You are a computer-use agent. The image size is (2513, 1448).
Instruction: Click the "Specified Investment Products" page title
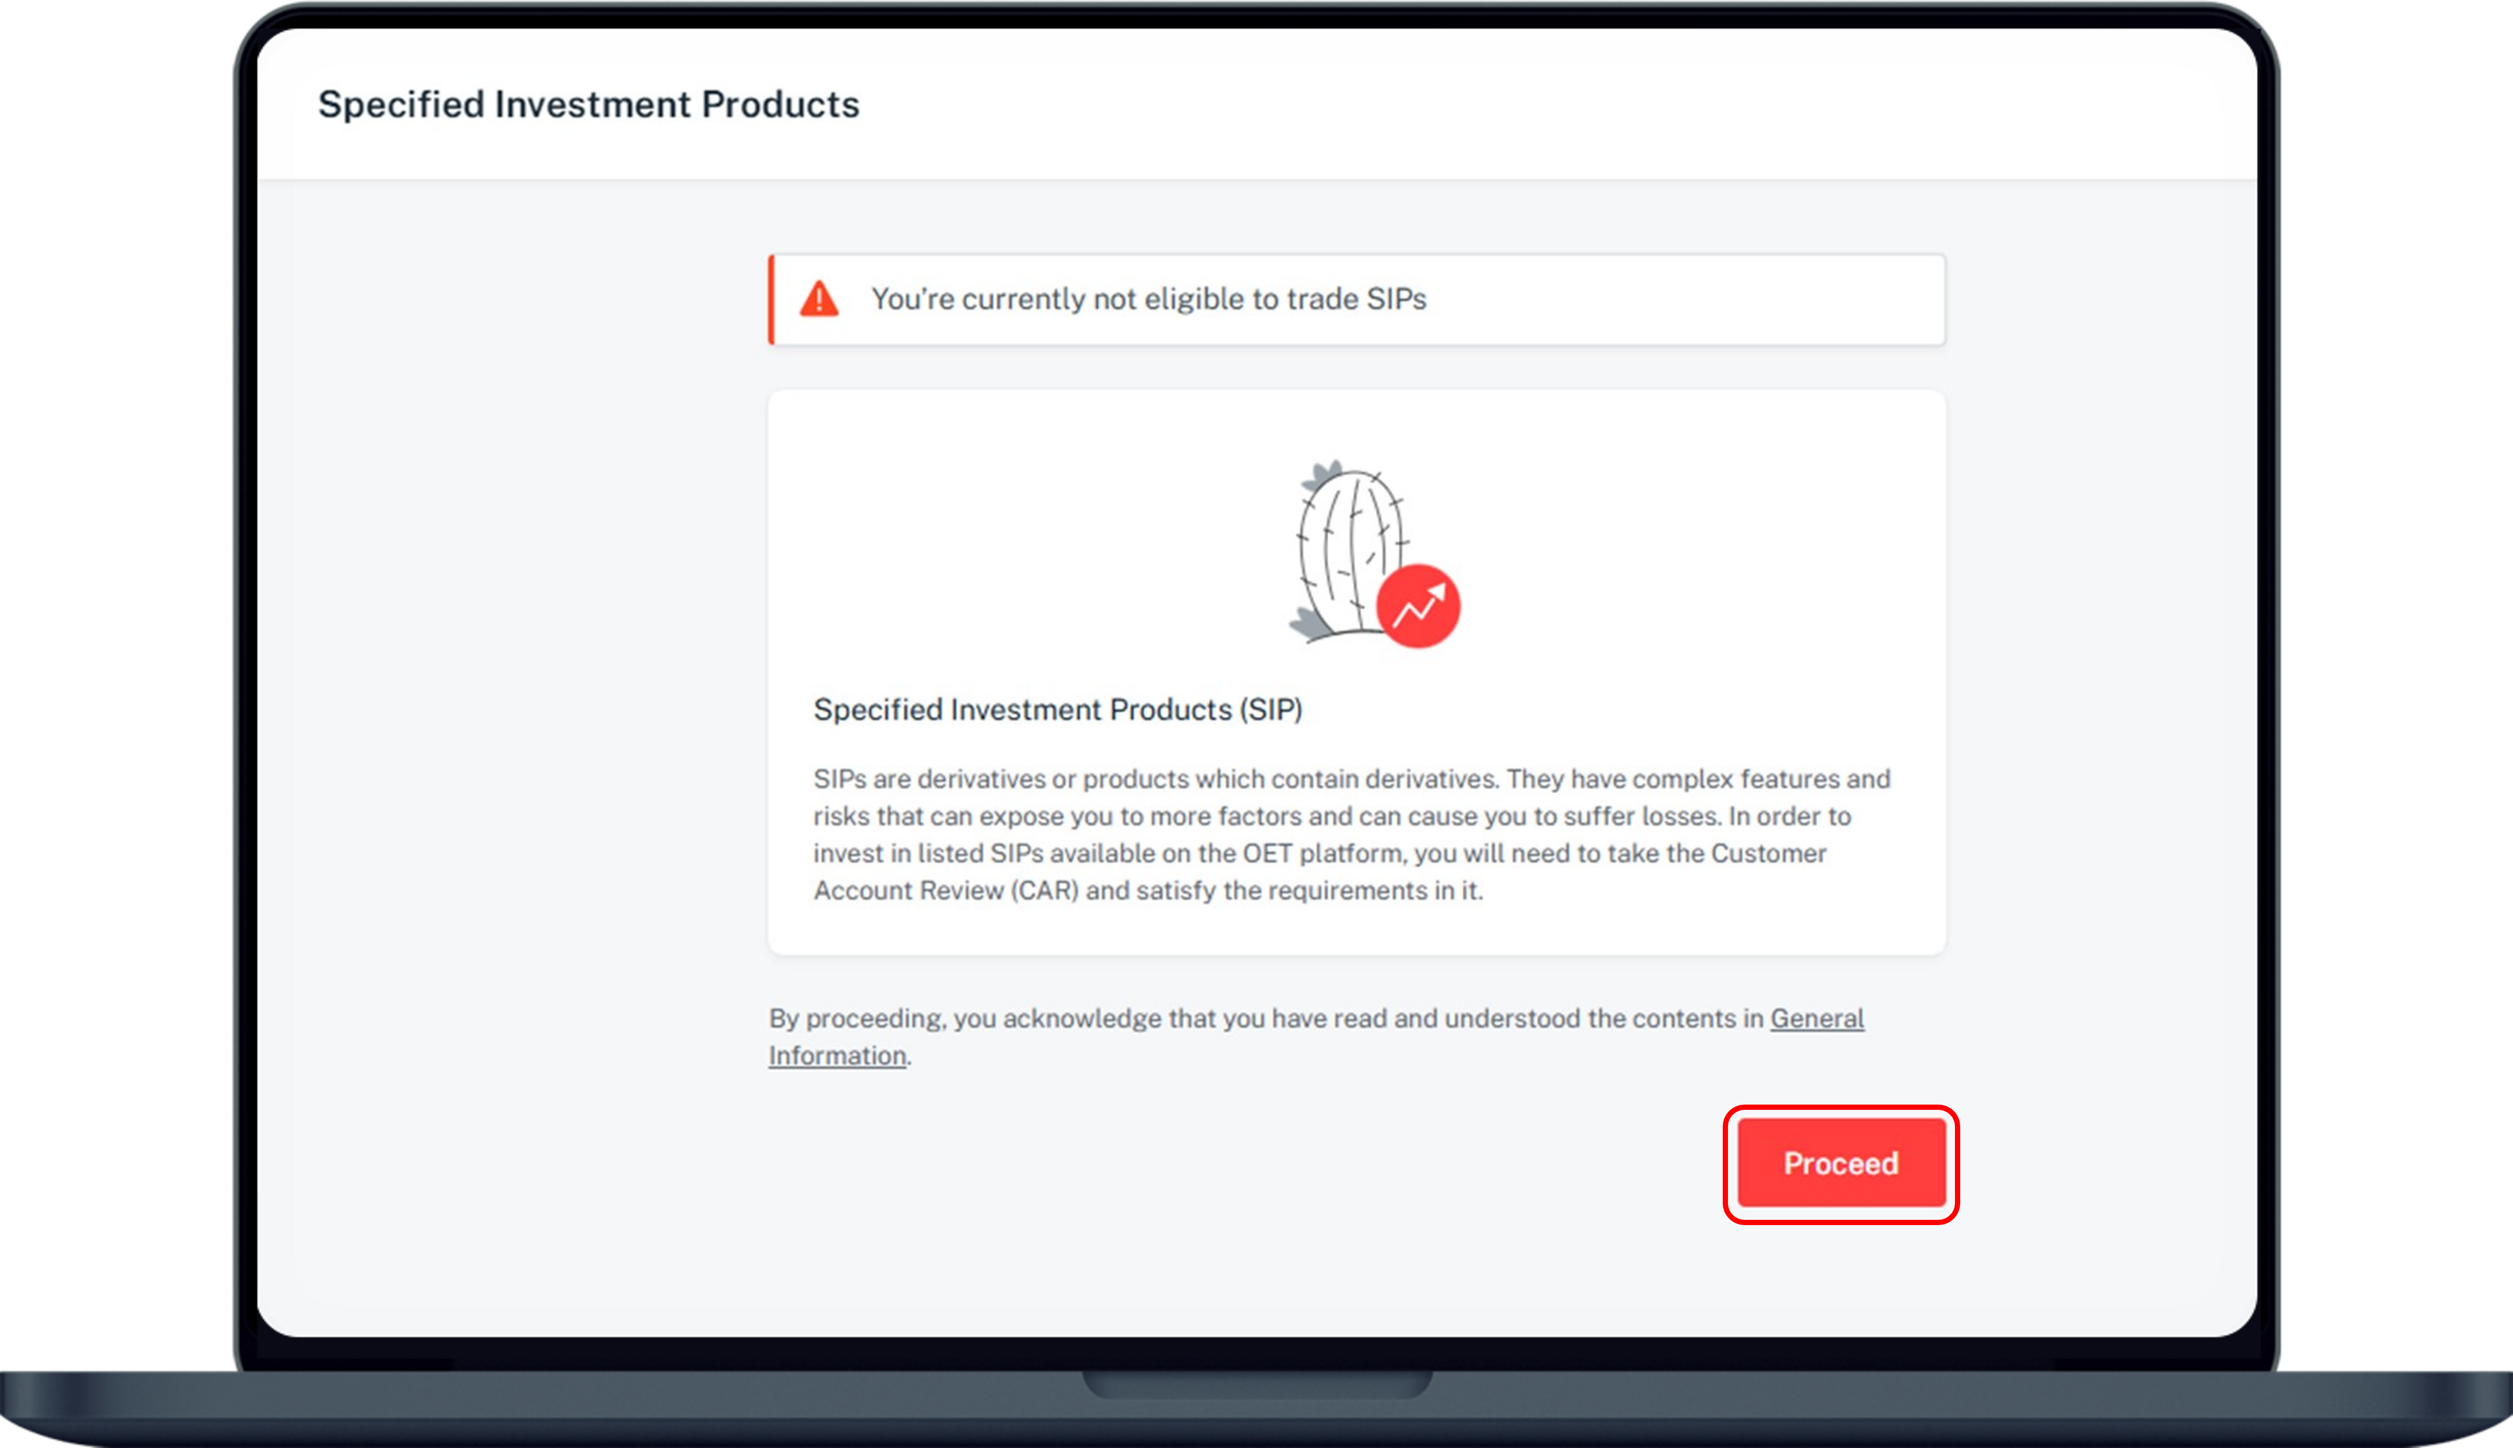coord(588,104)
